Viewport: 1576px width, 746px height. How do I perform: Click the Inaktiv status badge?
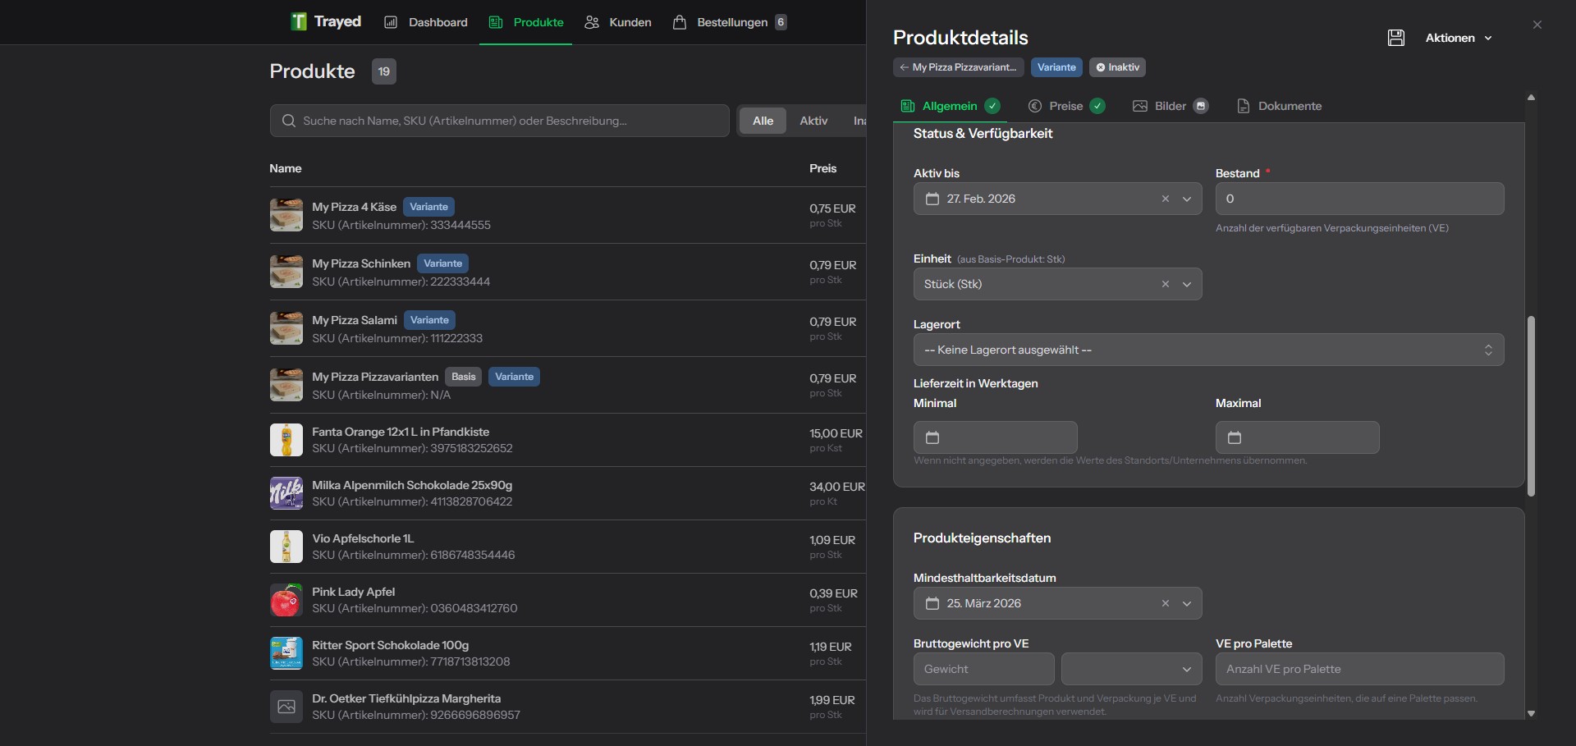coord(1116,67)
